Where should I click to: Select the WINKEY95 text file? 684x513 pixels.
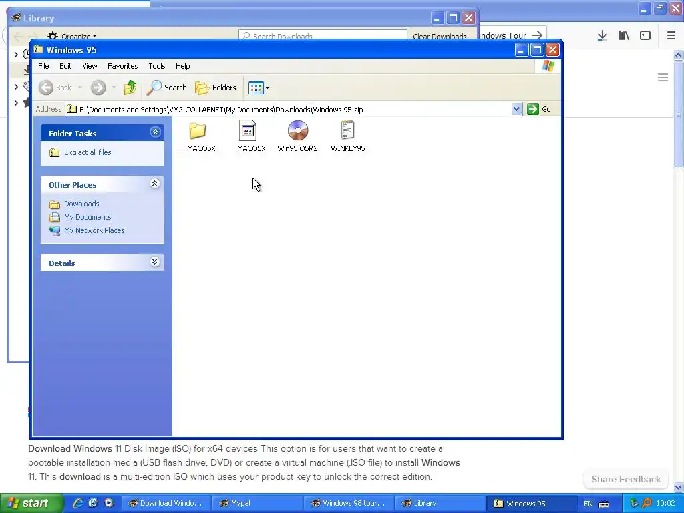[x=347, y=130]
